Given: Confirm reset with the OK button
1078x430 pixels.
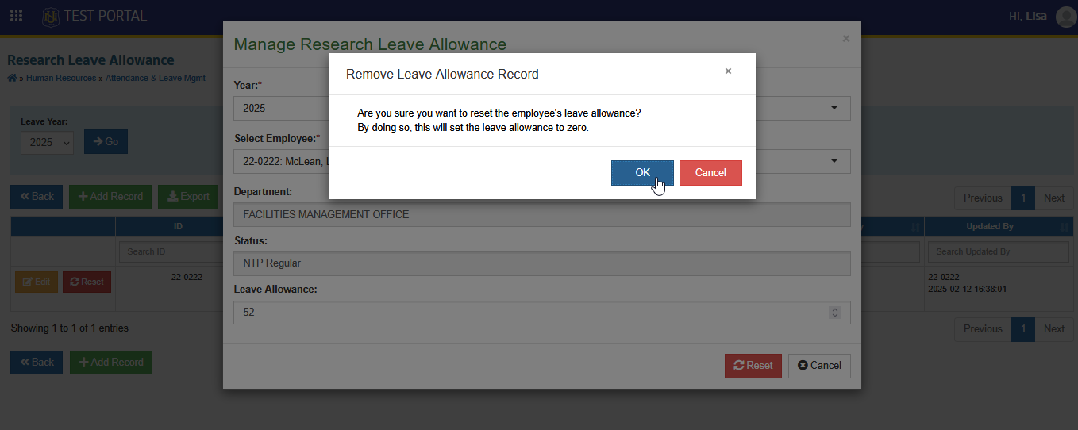Looking at the screenshot, I should point(642,173).
